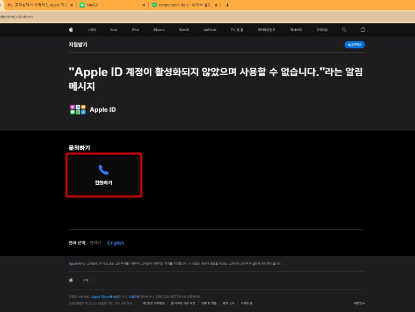
Task: Switch to the Gmail Apple 예약 tab
Action: point(40,5)
